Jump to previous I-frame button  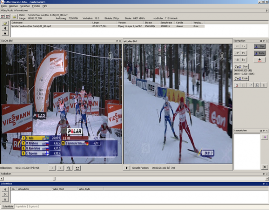[238, 46]
